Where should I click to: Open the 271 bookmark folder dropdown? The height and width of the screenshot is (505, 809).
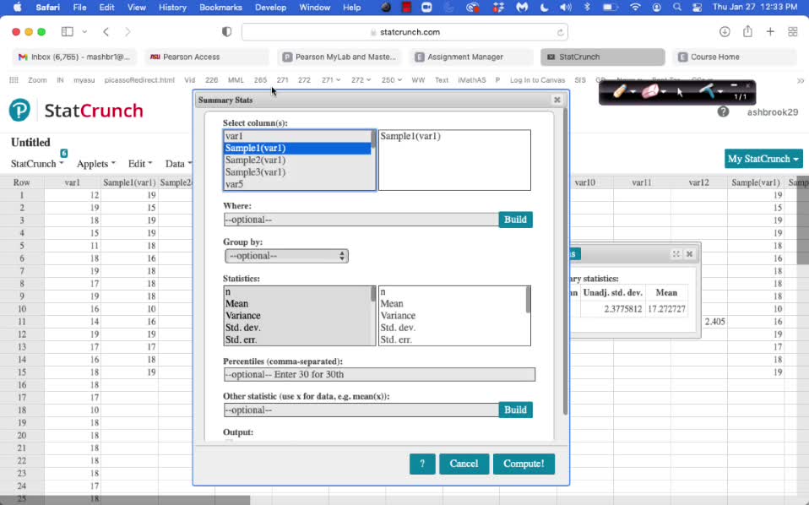pyautogui.click(x=331, y=80)
